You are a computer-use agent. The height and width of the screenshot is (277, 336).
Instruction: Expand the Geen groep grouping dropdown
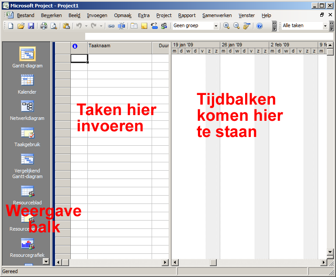tap(216, 26)
